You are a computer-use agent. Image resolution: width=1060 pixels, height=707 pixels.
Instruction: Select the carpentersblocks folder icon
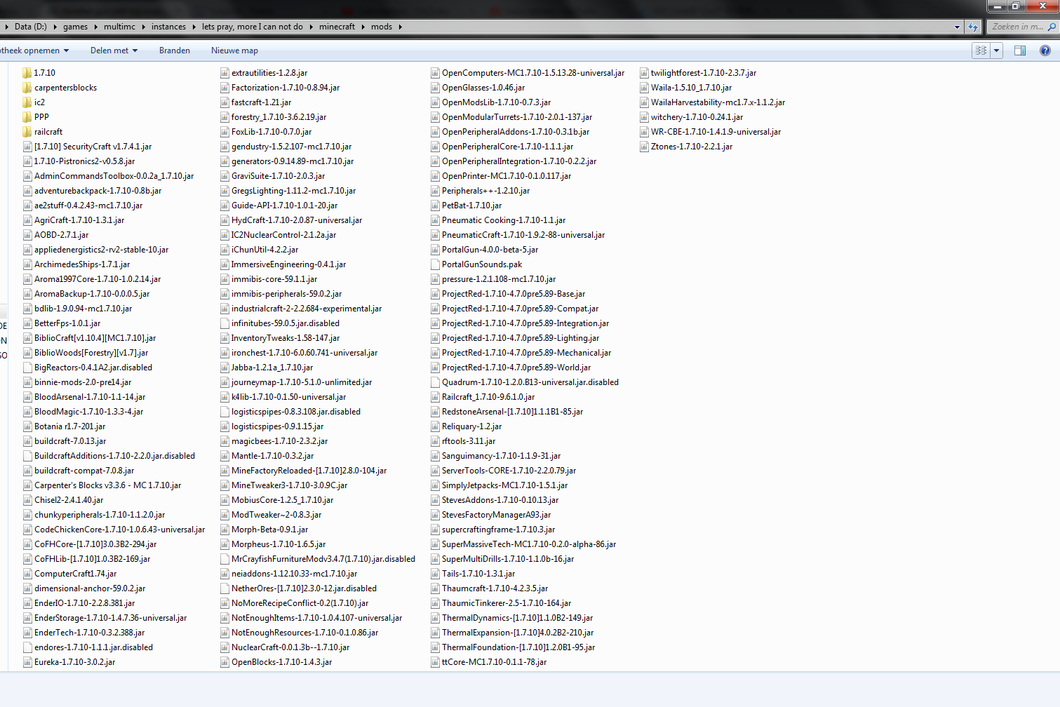(x=27, y=88)
